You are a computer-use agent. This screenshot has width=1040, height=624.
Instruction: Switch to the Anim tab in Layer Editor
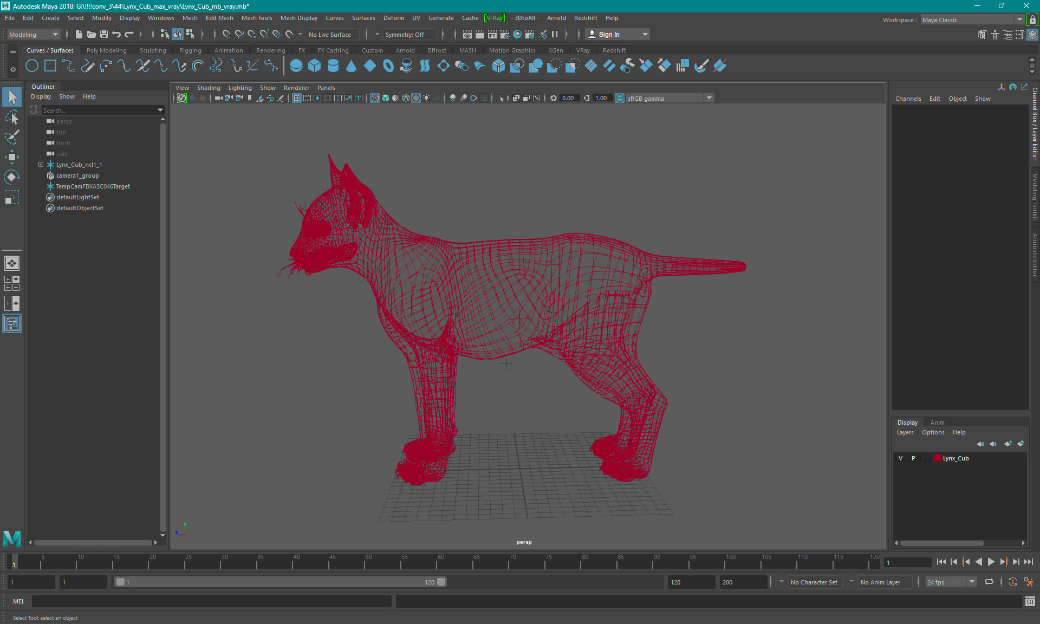tap(937, 422)
